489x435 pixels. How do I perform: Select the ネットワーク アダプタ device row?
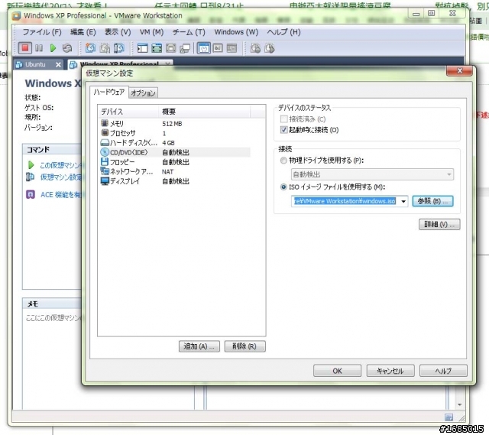(175, 171)
